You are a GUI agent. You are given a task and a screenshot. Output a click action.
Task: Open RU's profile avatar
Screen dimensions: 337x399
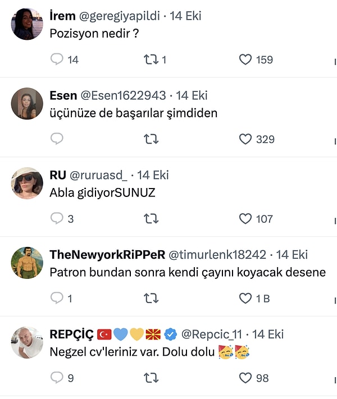click(x=27, y=183)
